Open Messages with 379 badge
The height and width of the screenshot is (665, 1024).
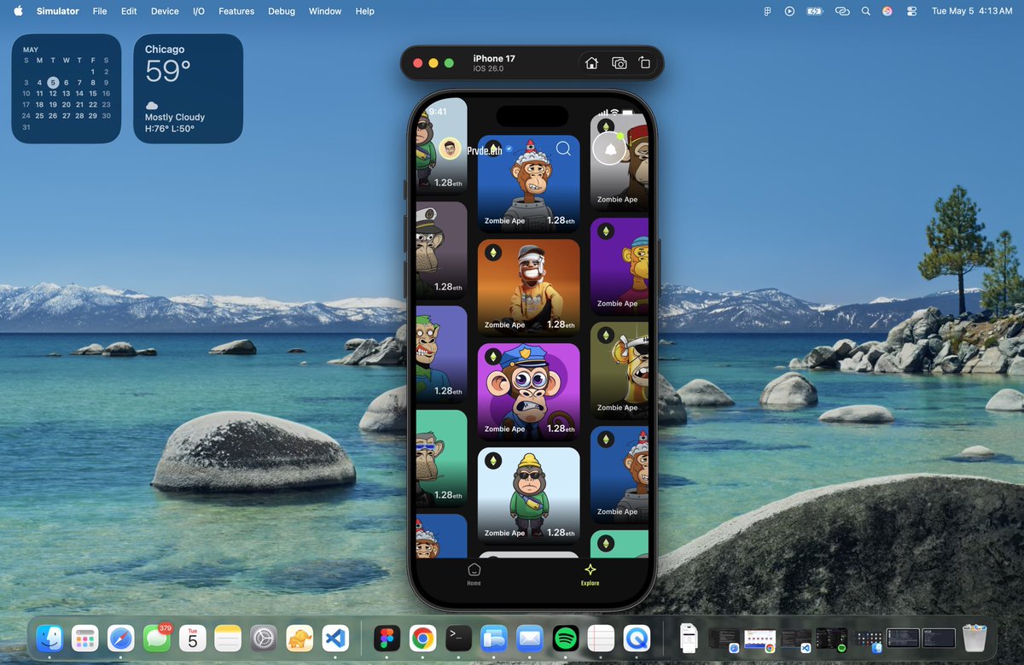point(157,638)
